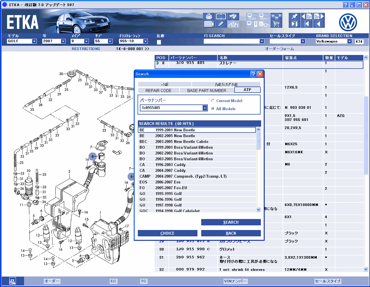Viewport: 370px width, 287px height.
Task: Open the モデル GOLF dropdown
Action: [x=34, y=41]
